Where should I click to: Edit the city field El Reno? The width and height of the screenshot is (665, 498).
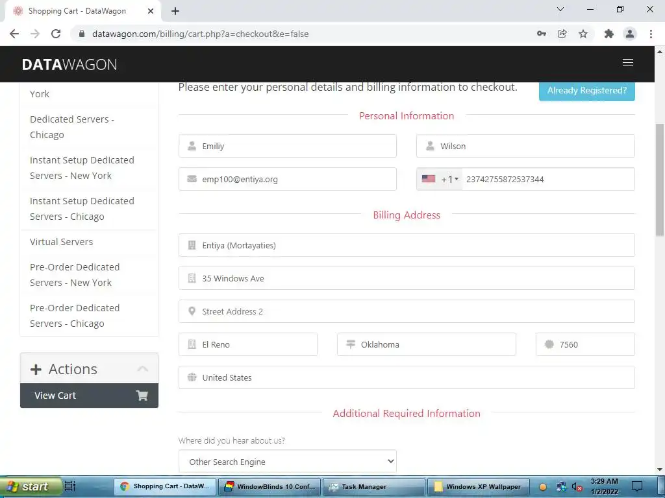click(x=248, y=344)
